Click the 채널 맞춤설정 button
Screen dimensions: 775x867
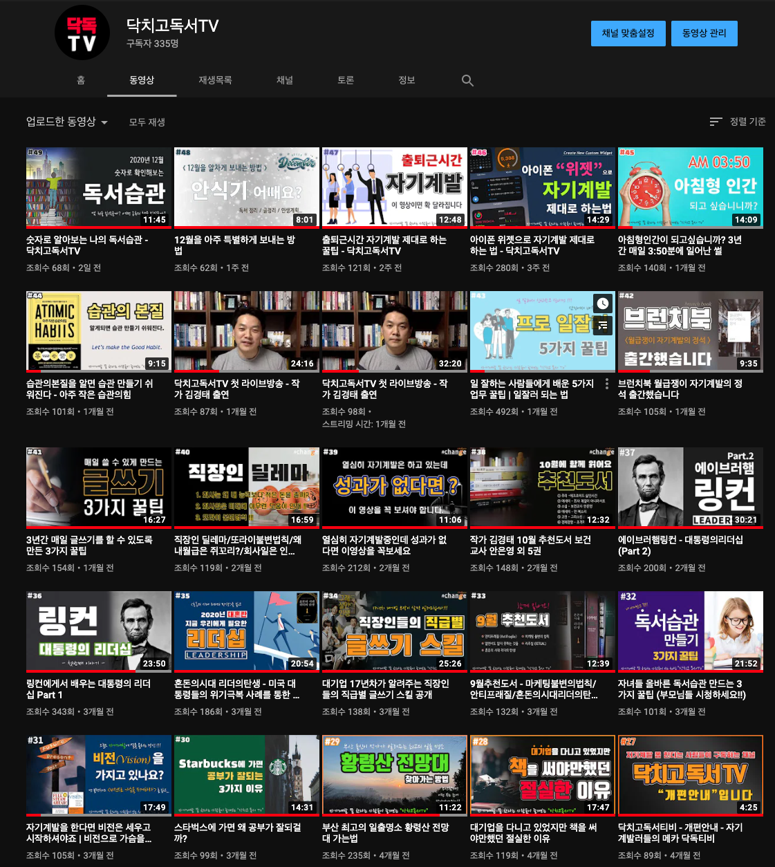click(x=628, y=33)
